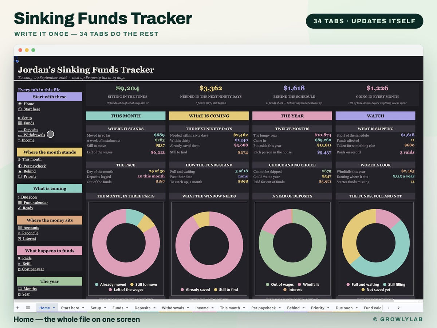Open the Interest sidebar link
The width and height of the screenshot is (437, 328).
point(27,238)
